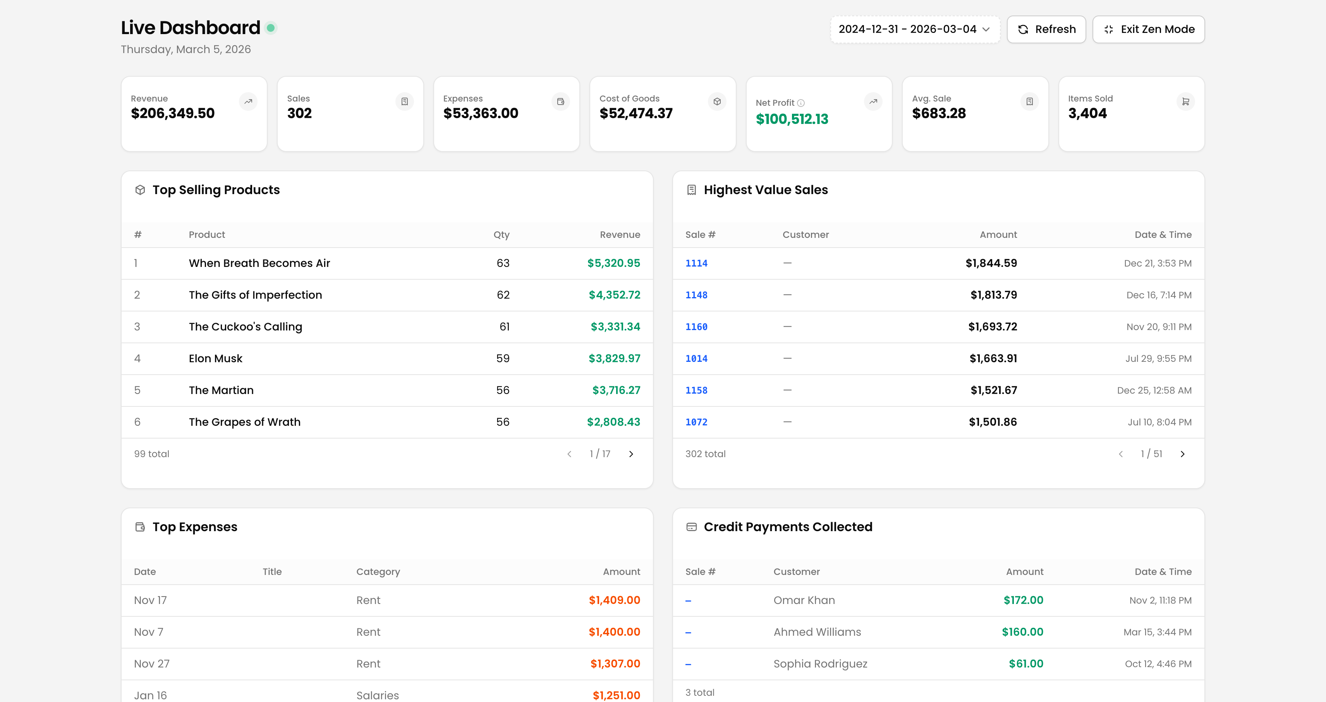
Task: Open sale number 1014 link
Action: tap(696, 358)
